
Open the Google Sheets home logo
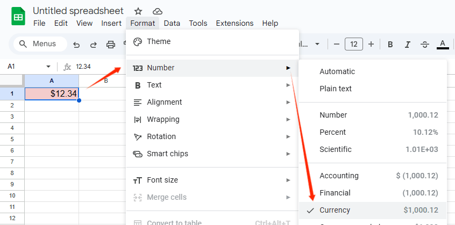(18, 17)
